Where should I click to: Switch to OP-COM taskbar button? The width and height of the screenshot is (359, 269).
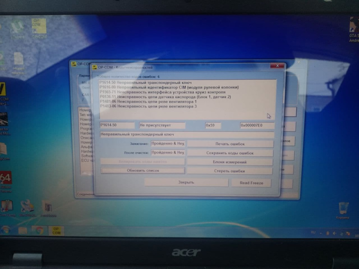pyautogui.click(x=56, y=231)
